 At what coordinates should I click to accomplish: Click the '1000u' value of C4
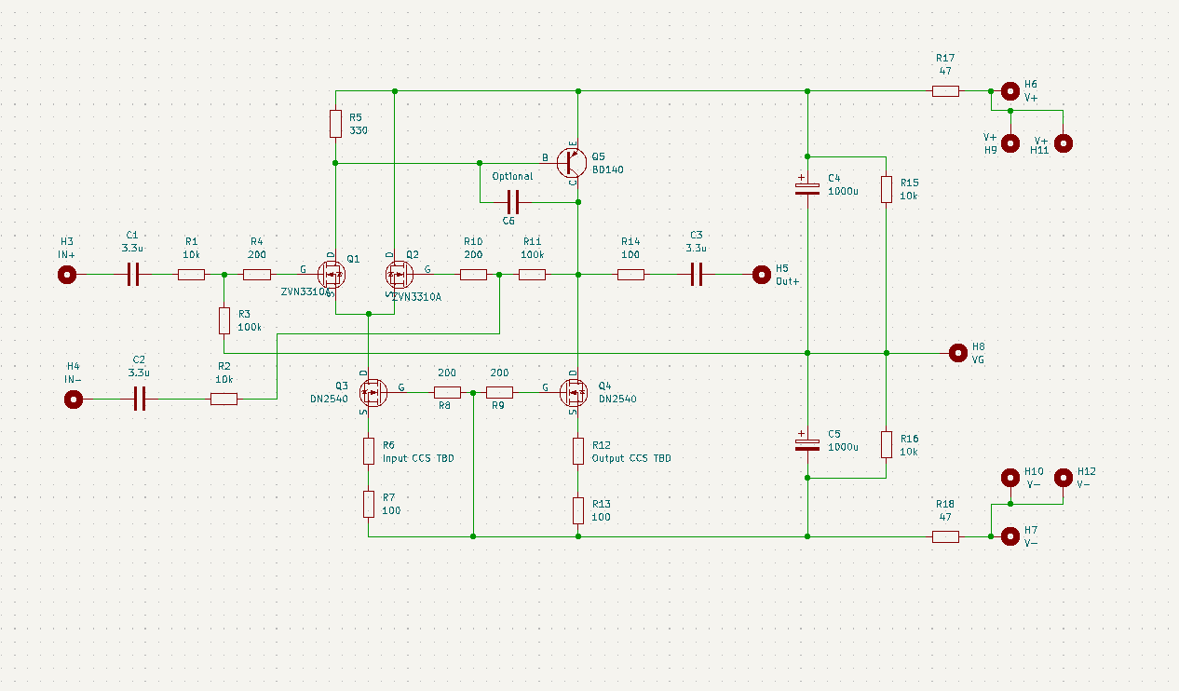click(842, 192)
